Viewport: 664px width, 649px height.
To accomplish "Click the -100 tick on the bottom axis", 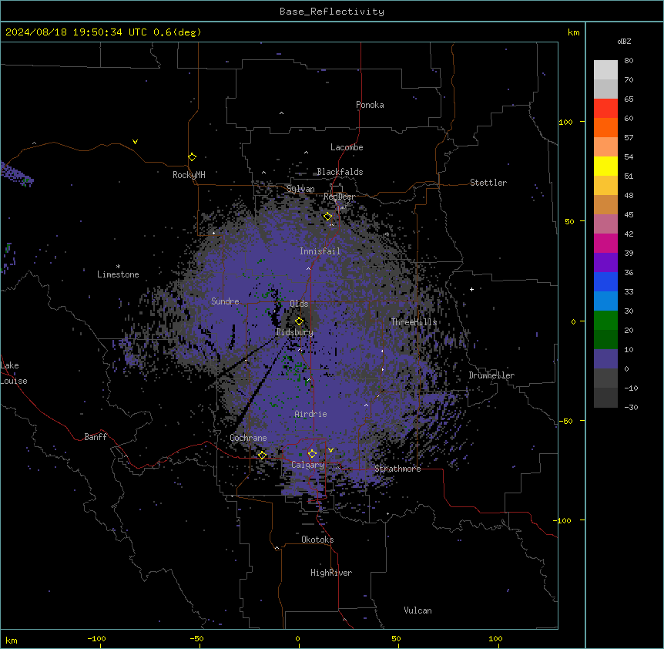I will coord(96,639).
